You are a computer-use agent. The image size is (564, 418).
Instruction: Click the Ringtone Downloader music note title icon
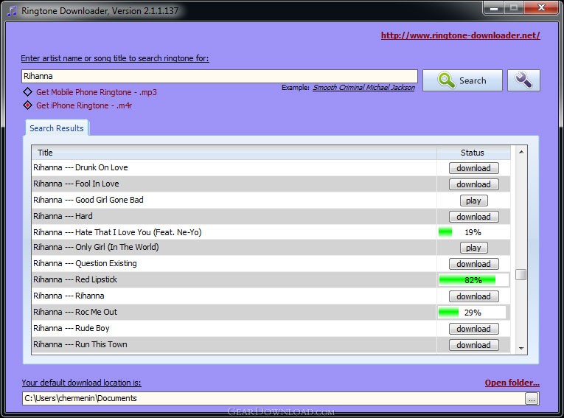coord(12,11)
